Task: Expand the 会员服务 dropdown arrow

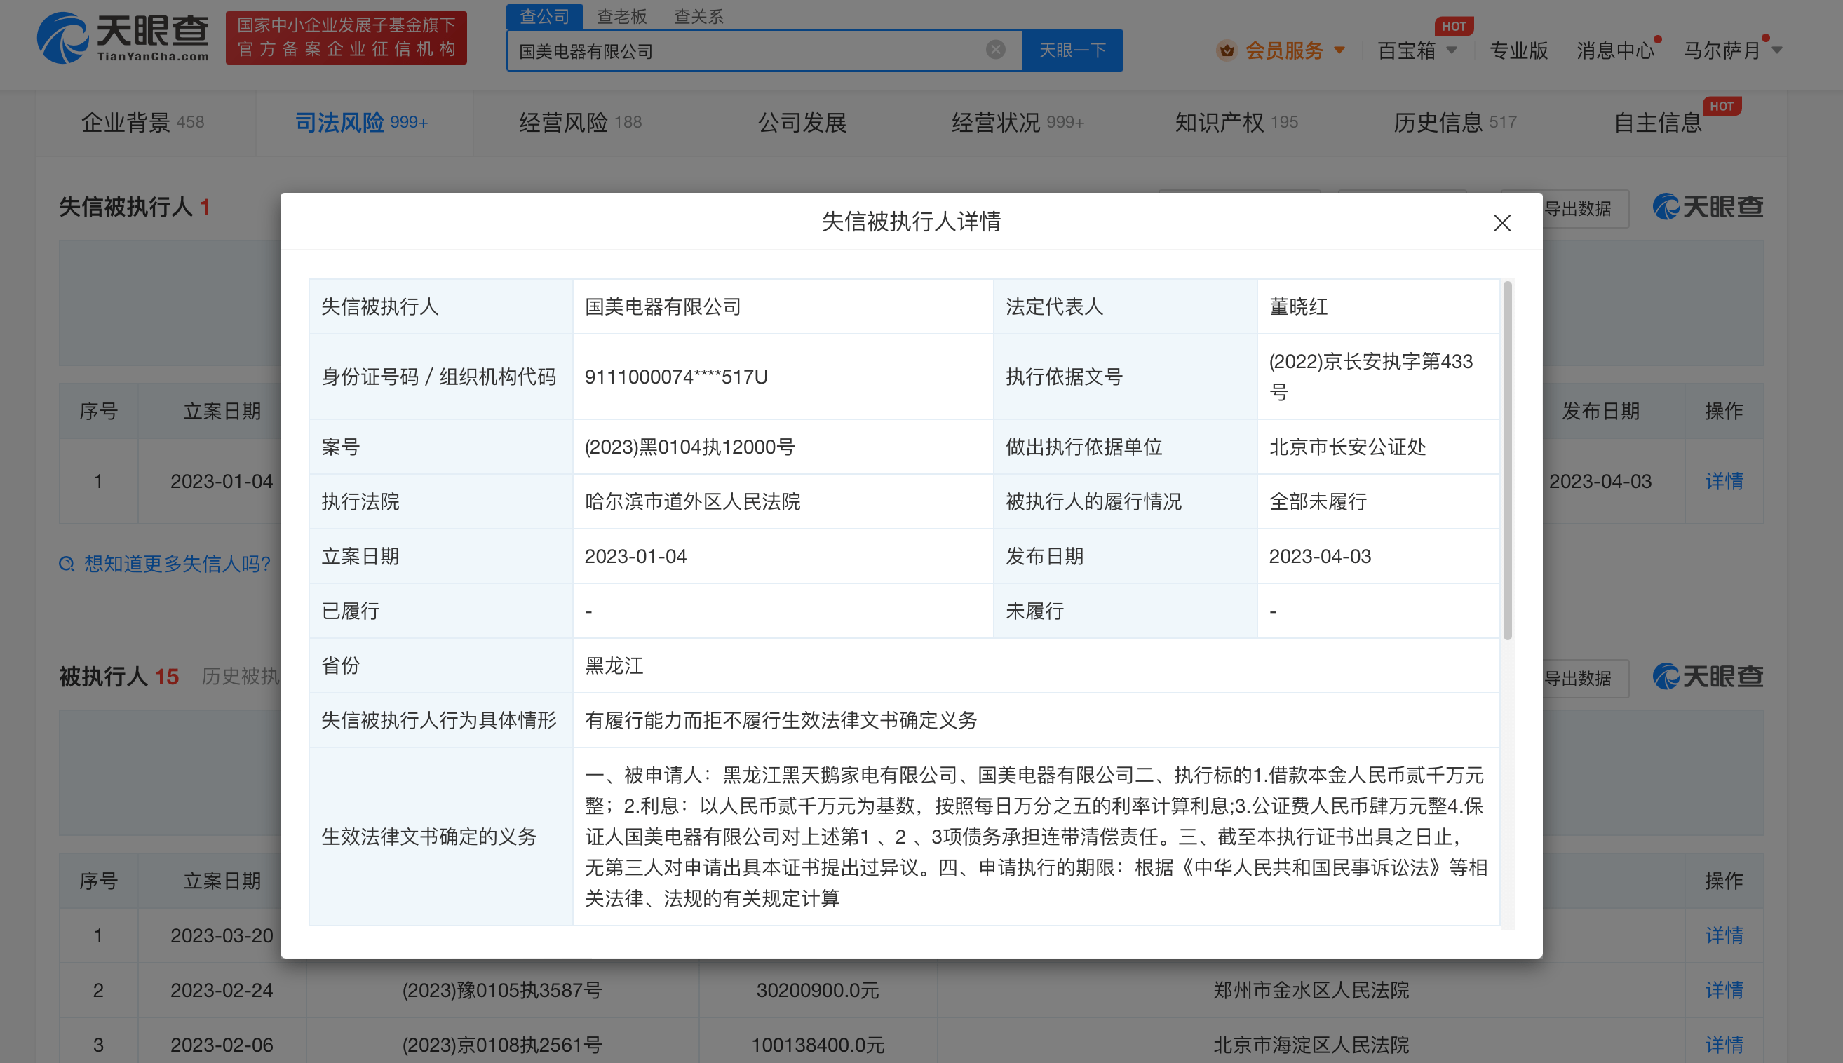Action: coord(1339,50)
